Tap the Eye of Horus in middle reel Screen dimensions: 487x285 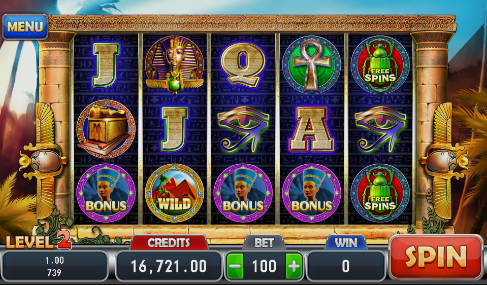coord(243,129)
